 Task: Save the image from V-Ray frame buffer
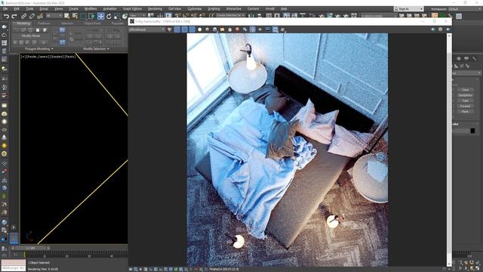(x=214, y=29)
